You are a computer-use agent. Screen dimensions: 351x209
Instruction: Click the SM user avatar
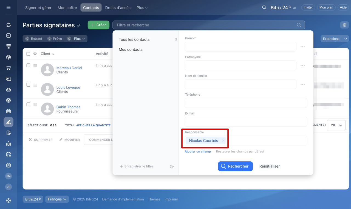tap(9, 176)
